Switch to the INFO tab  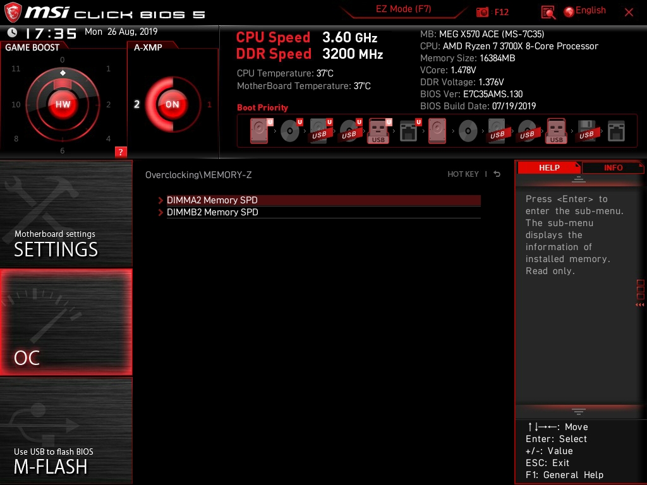[613, 168]
